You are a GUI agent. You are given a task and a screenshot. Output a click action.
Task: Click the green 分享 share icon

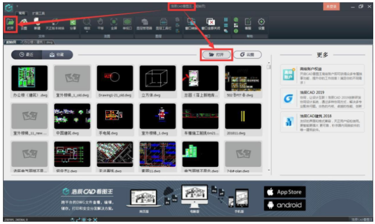tap(73, 22)
